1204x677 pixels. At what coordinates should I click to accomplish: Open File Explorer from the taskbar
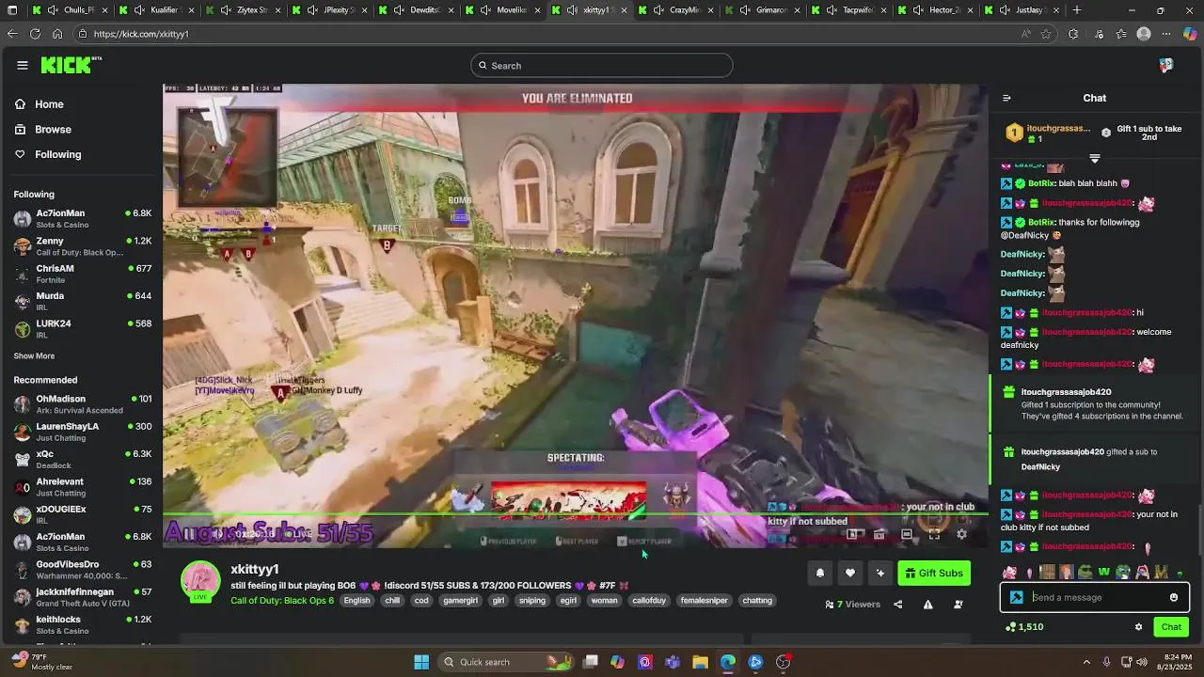[x=700, y=662]
